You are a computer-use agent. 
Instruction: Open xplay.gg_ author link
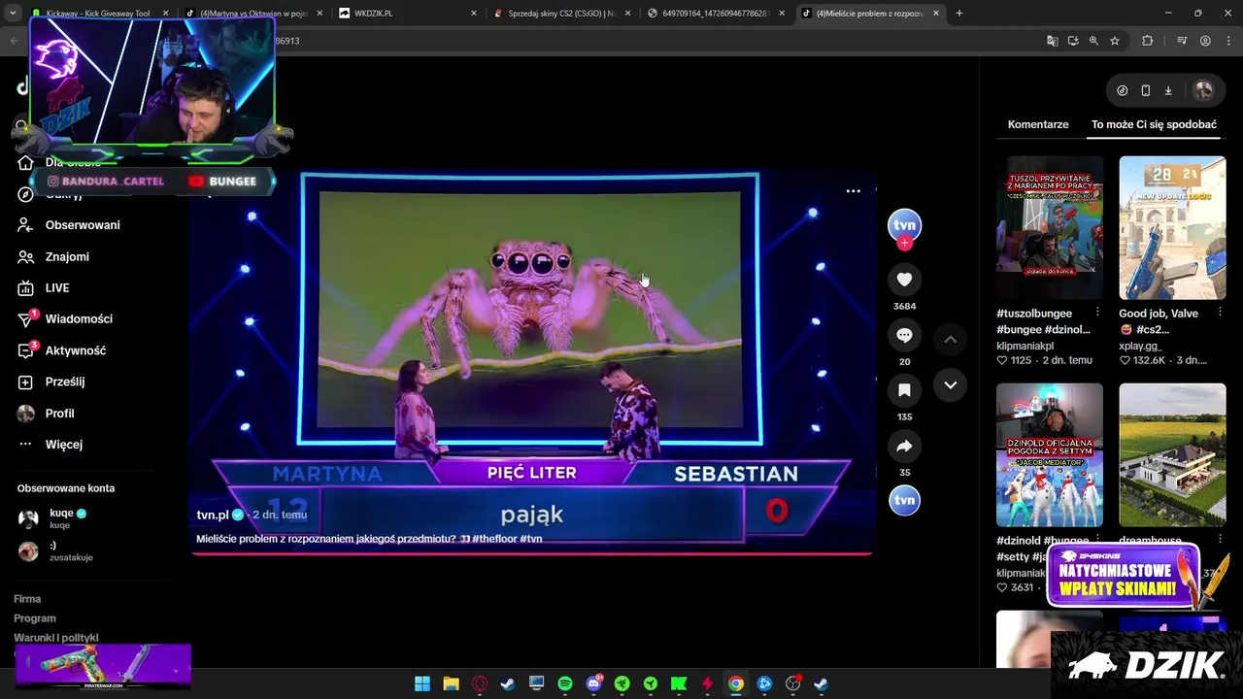pos(1140,346)
